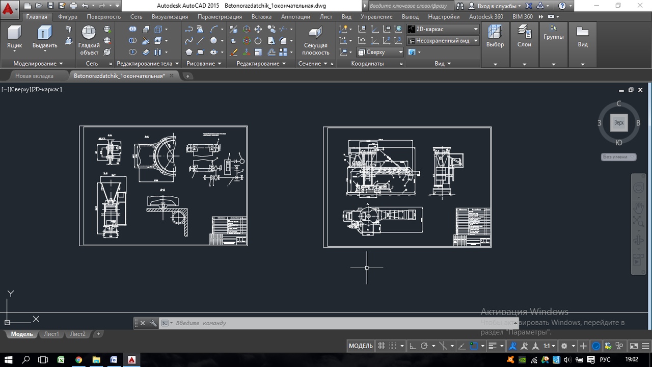Select the Move tool in Редактирование
The width and height of the screenshot is (652, 367).
258,29
